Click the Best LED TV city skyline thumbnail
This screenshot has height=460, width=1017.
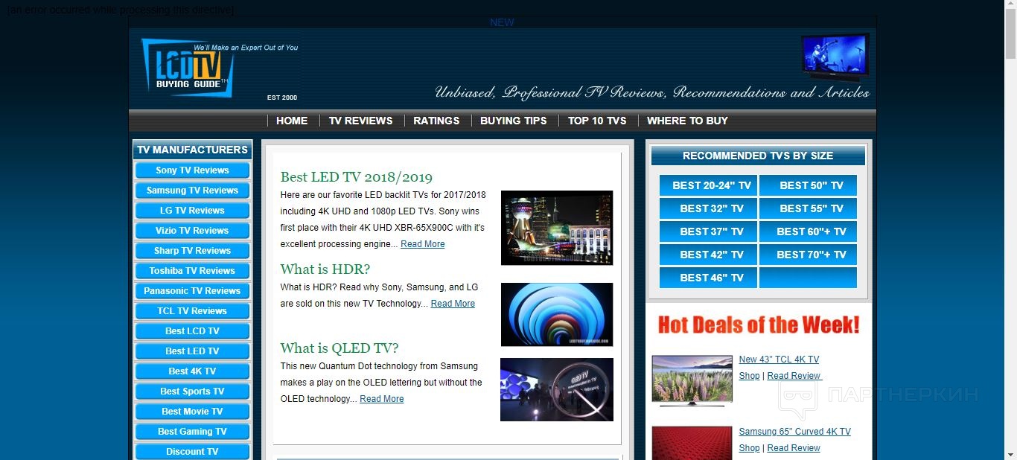[x=557, y=228]
